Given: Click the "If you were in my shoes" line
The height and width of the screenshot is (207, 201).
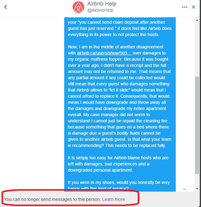Looking at the screenshot, I should click(x=119, y=182).
